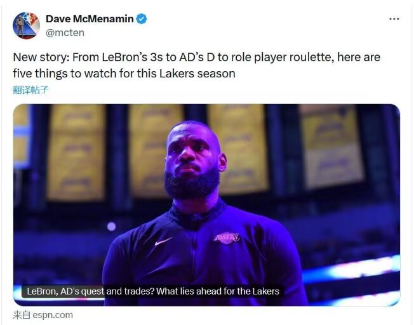The height and width of the screenshot is (325, 414).
Task: Open Dave McMenamin's profile avatar
Action: click(x=26, y=25)
